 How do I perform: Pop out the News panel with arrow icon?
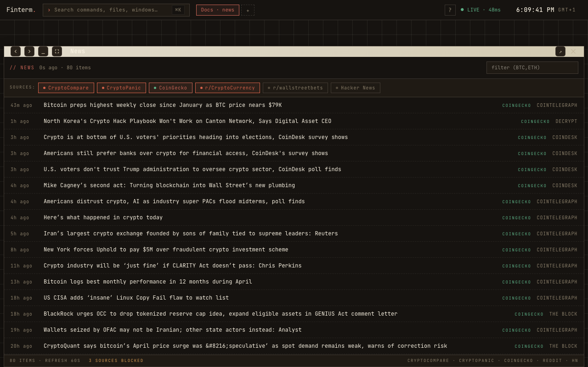click(560, 51)
